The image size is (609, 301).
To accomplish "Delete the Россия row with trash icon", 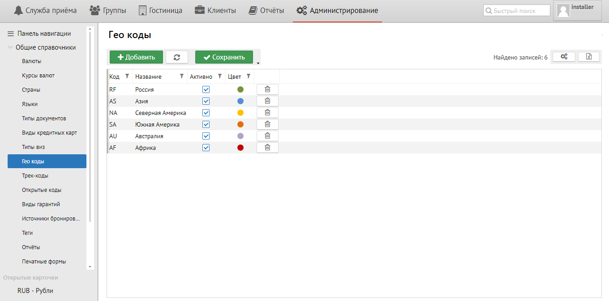I will [x=267, y=89].
